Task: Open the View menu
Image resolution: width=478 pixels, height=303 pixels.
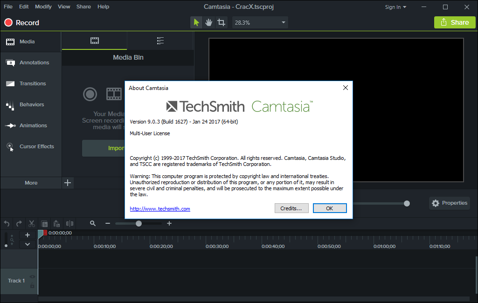Action: [64, 7]
